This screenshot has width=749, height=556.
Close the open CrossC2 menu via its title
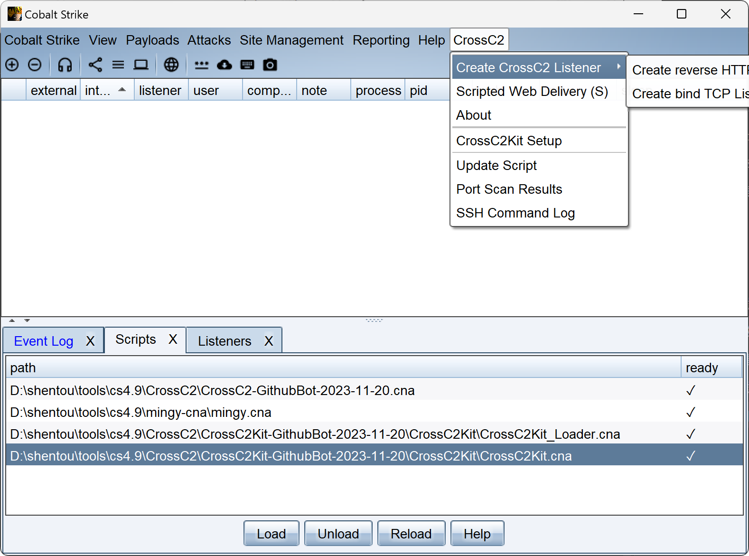tap(479, 40)
